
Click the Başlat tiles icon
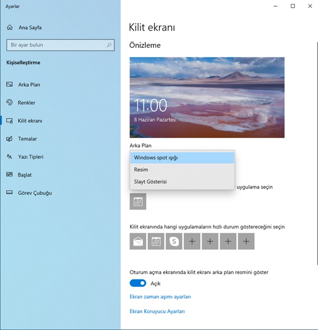(9, 174)
